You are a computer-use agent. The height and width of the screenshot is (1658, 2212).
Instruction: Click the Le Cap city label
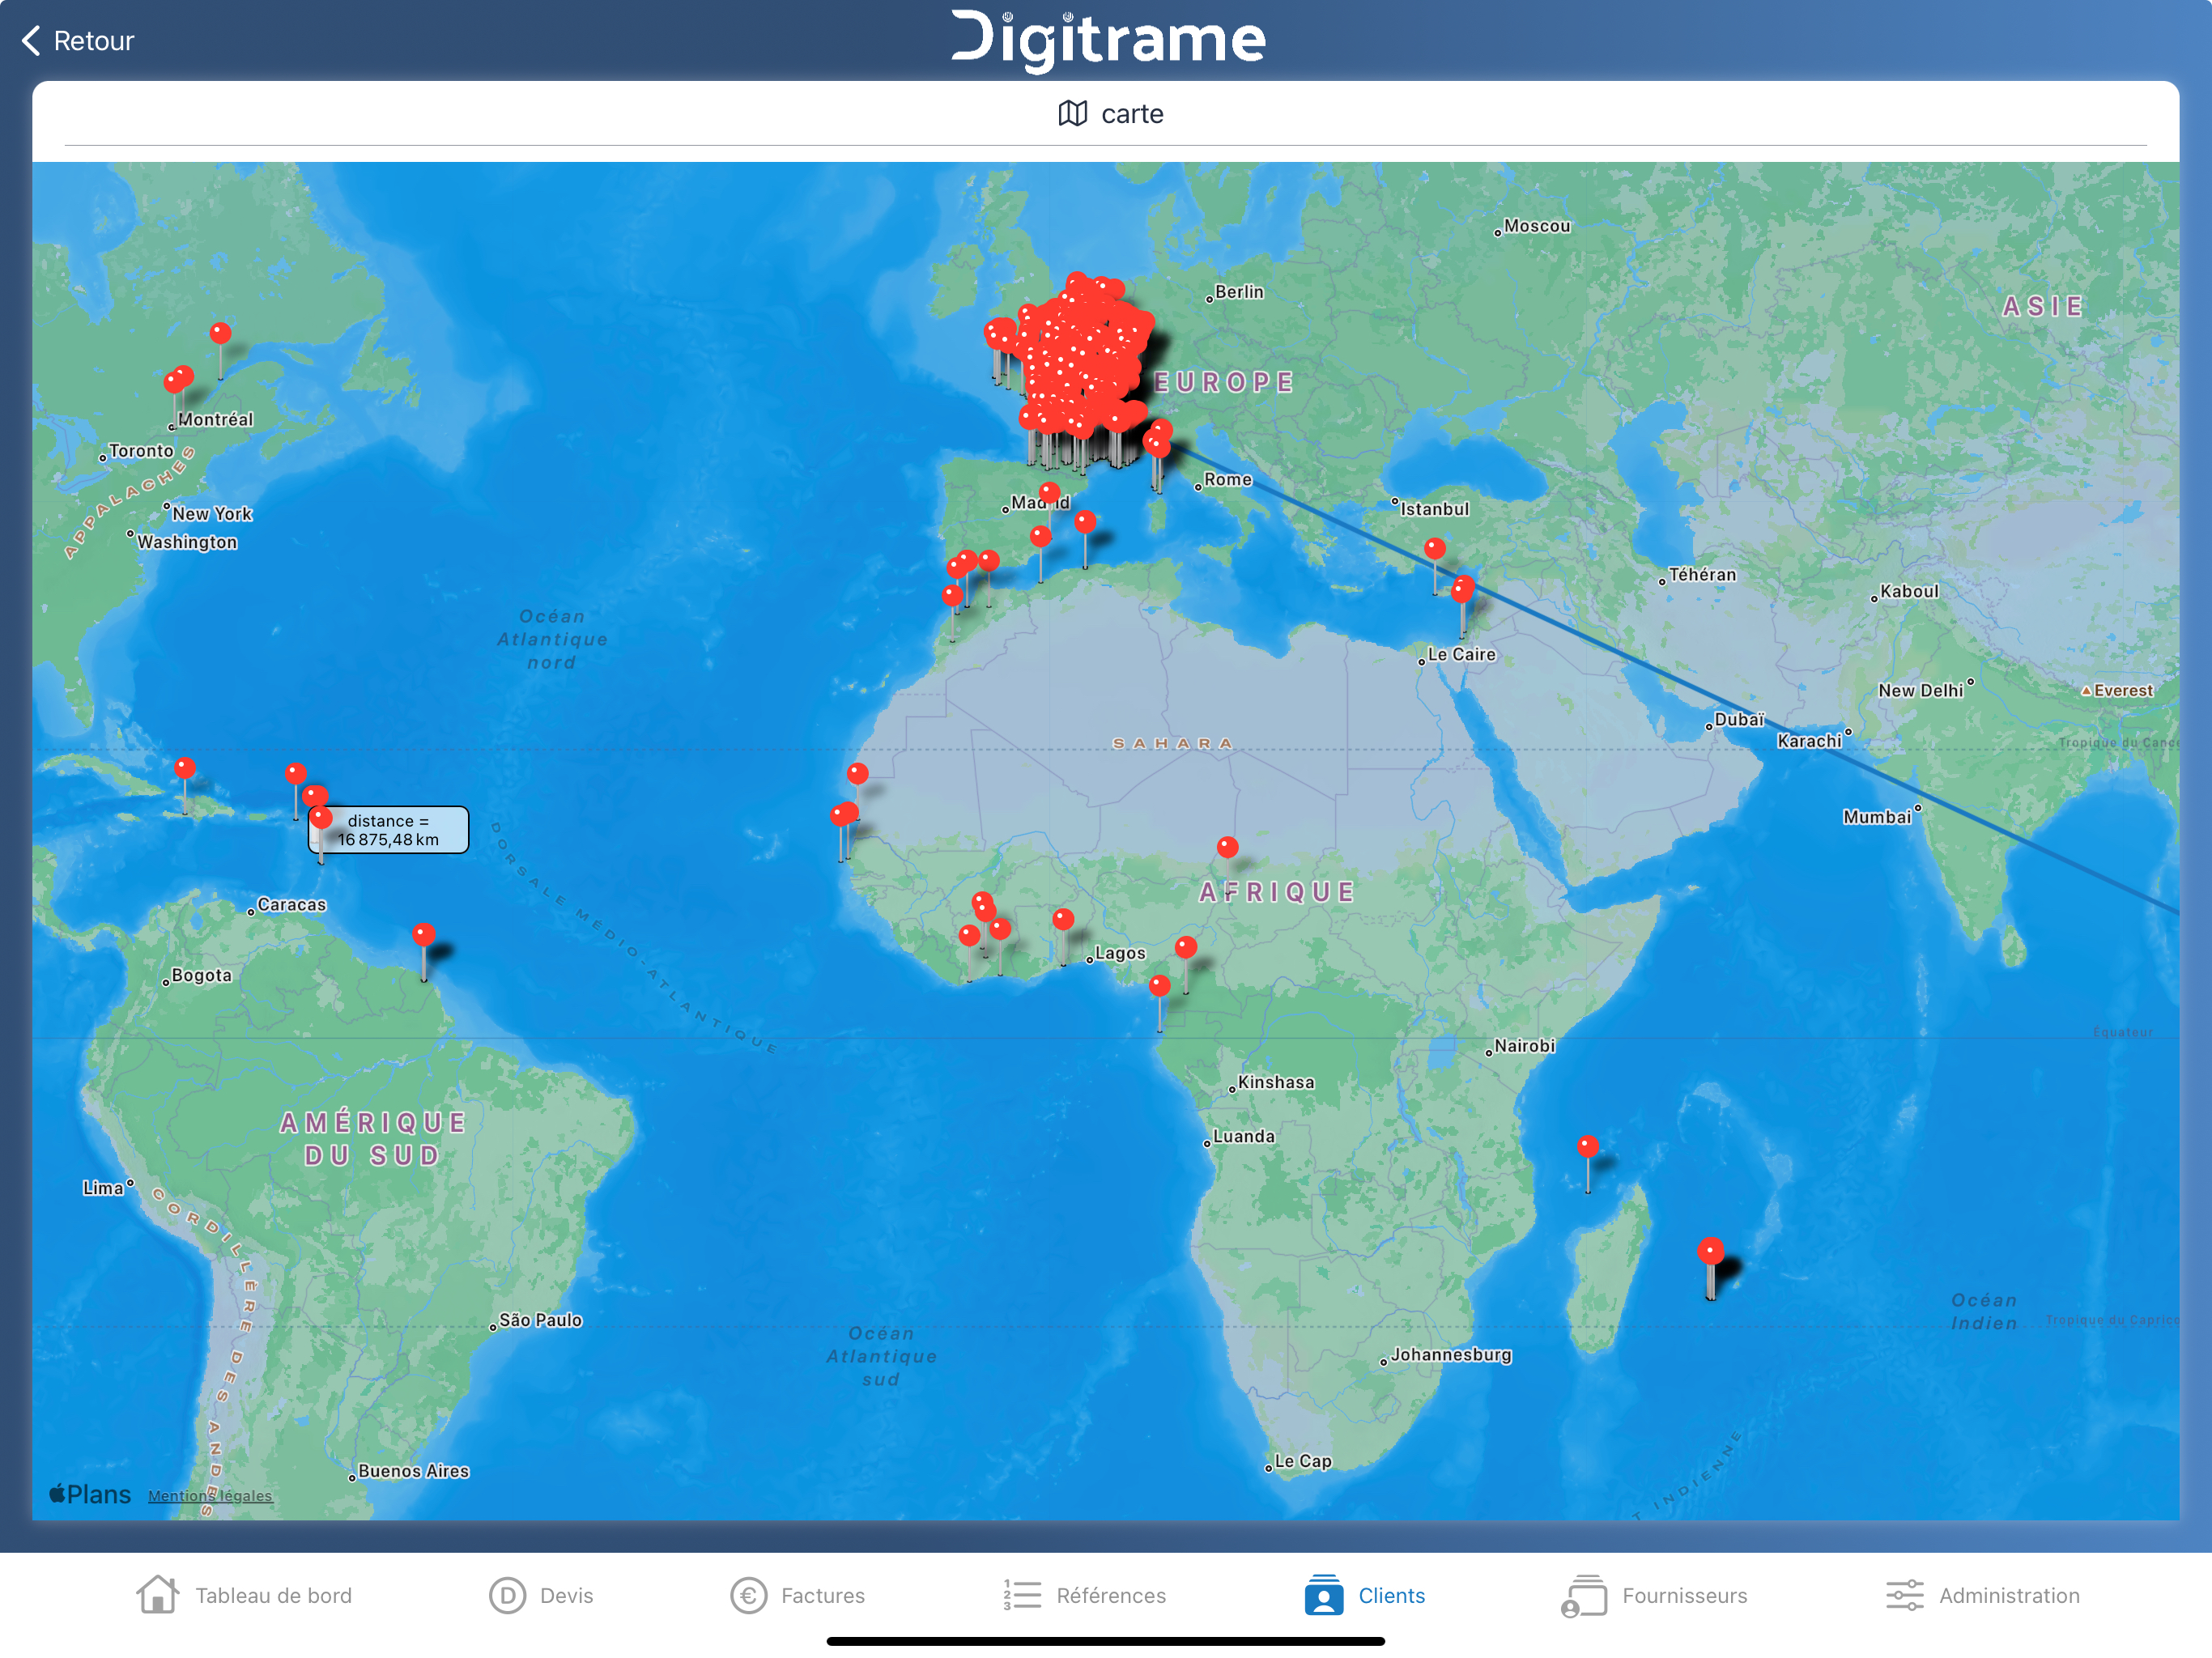pos(1302,1461)
